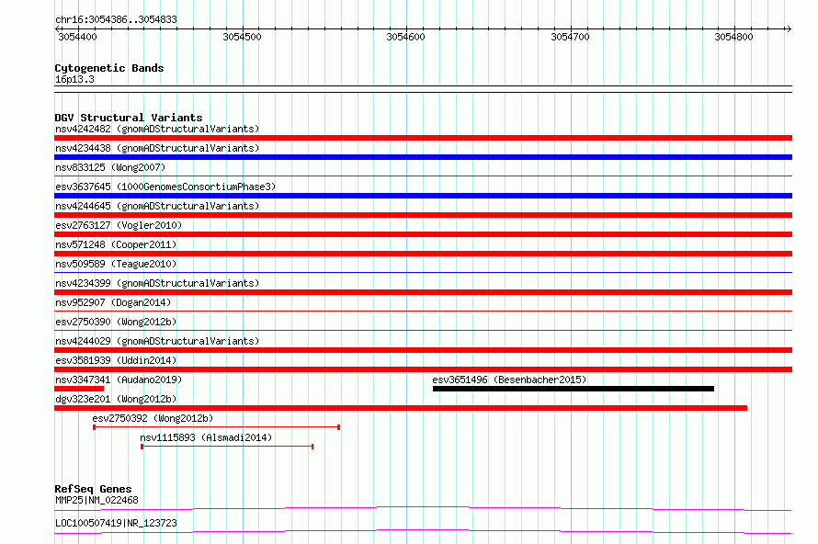
Task: Click the thin red span for nsv1115893
Action: pos(227,447)
